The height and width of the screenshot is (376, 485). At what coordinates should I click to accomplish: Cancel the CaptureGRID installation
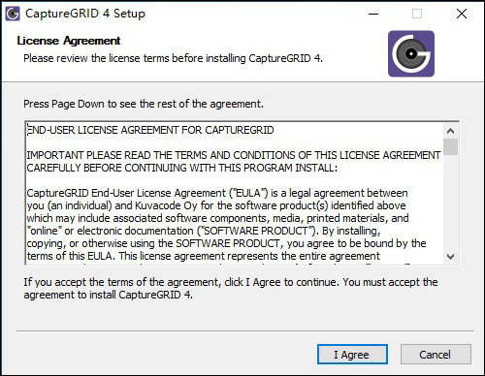pyautogui.click(x=436, y=355)
